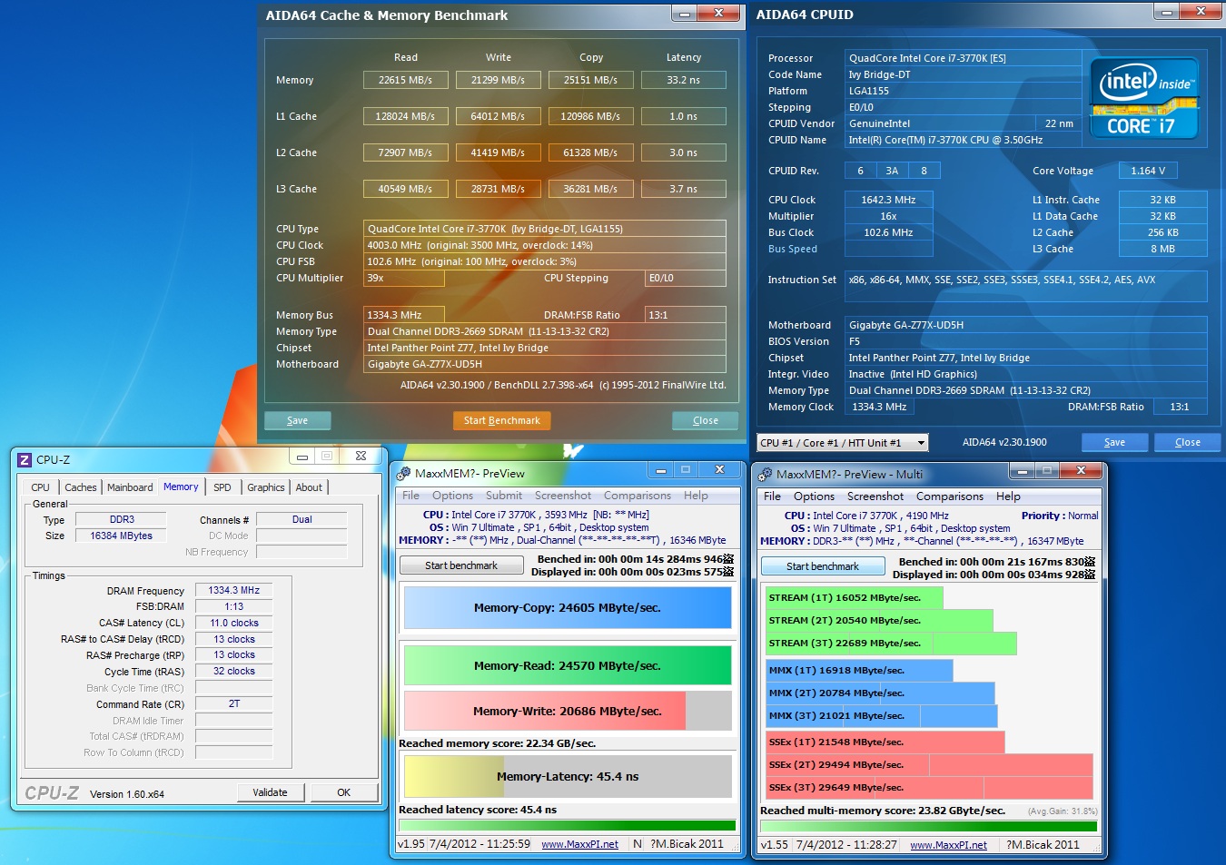Click the L1 Cache Write 64012 MB/s field
The image size is (1226, 865).
498,116
